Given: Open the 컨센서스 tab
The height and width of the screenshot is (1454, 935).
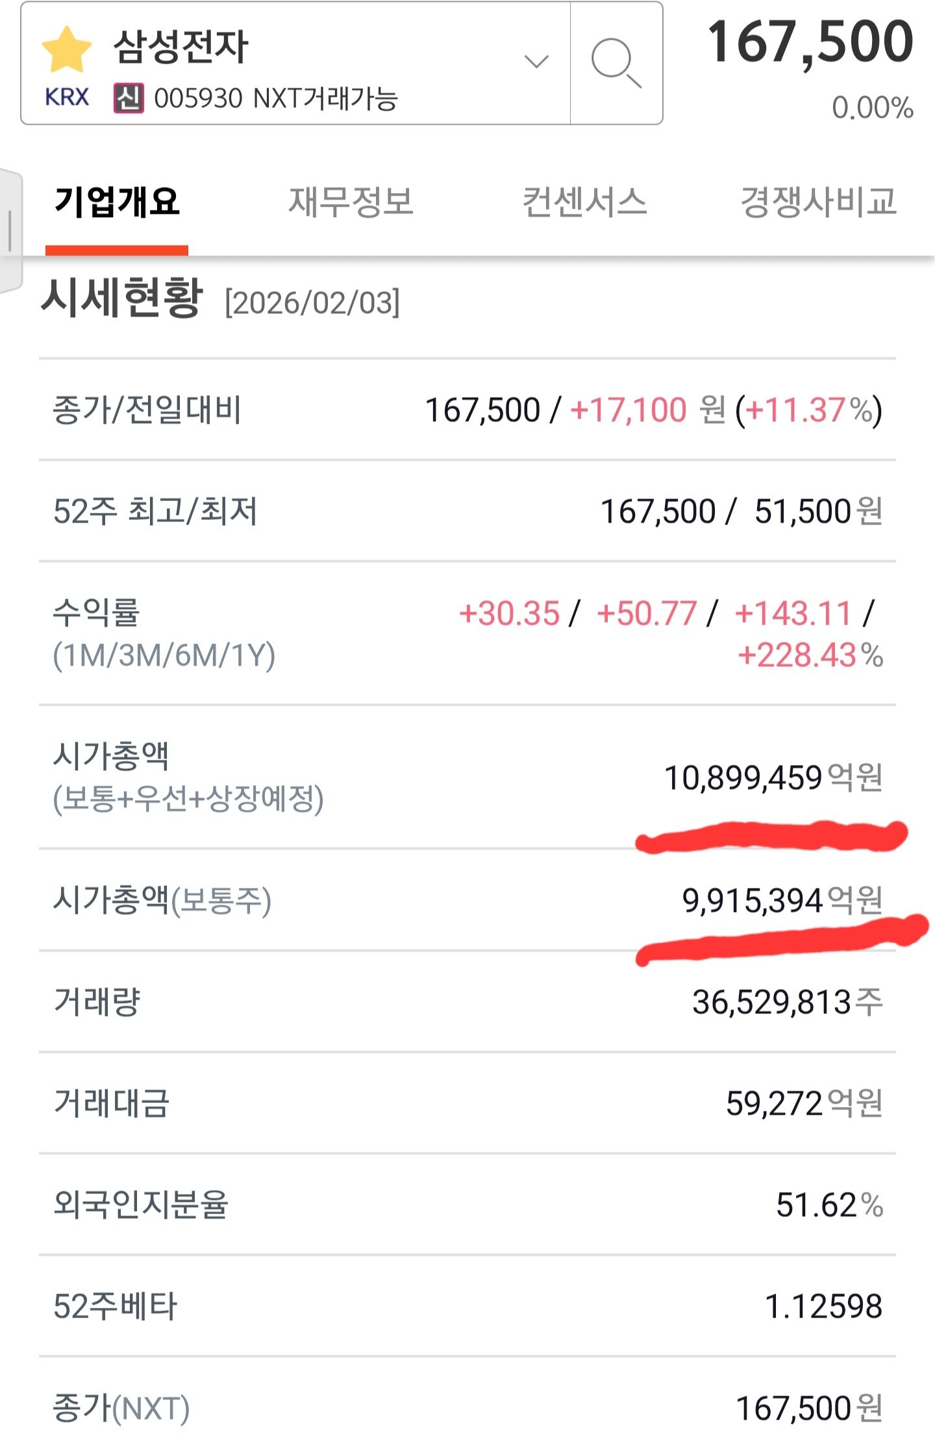Looking at the screenshot, I should [584, 201].
